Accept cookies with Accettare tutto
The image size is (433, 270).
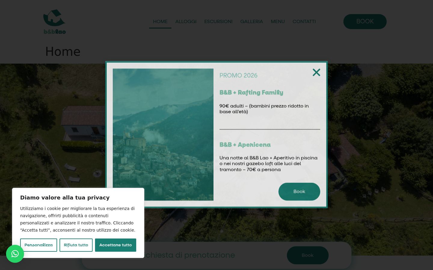click(115, 245)
